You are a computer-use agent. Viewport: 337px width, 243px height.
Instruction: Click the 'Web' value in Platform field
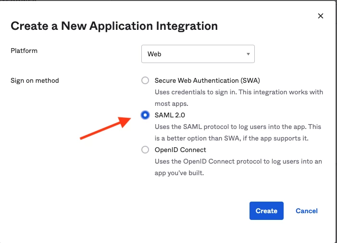point(154,54)
